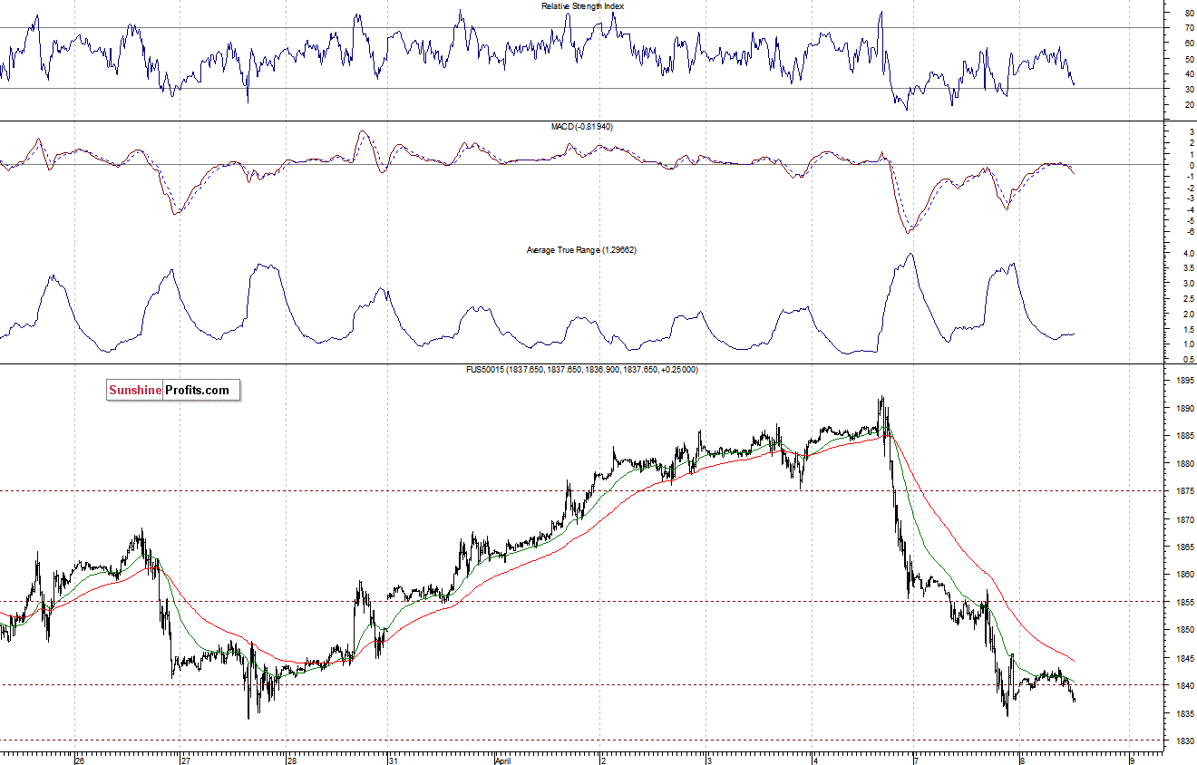Screen dimensions: 1197x765
Task: Click the 1.5 label on the ATR axis
Action: pyautogui.click(x=1188, y=329)
